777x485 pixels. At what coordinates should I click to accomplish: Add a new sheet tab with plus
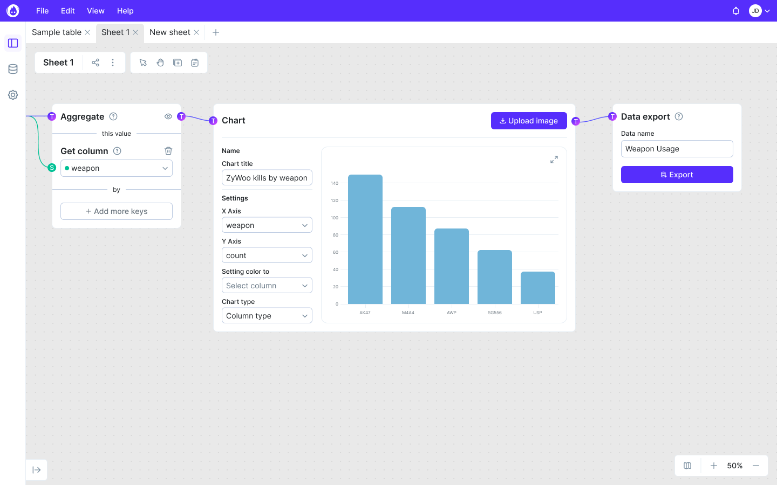pyautogui.click(x=216, y=32)
